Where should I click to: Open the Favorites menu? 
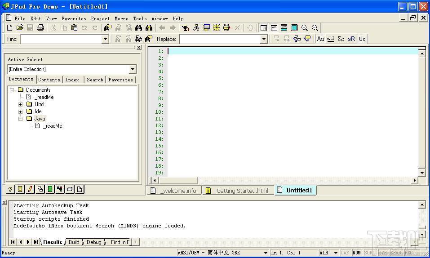coord(74,19)
